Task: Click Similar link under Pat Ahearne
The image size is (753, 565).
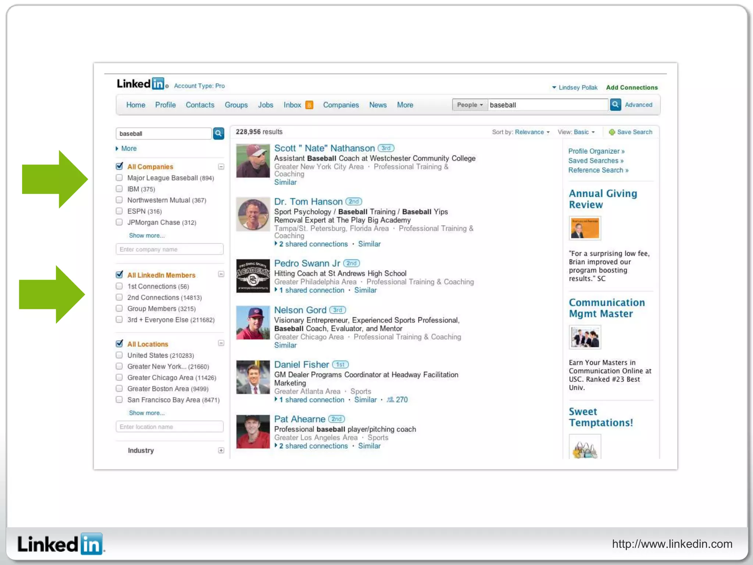Action: [x=370, y=446]
